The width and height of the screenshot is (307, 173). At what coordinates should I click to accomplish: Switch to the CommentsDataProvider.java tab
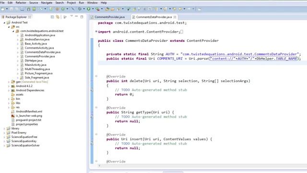point(154,17)
